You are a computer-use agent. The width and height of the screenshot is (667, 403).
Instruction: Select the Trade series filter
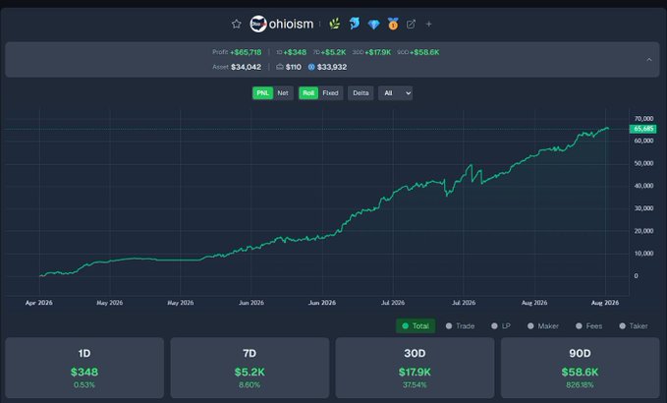point(460,326)
